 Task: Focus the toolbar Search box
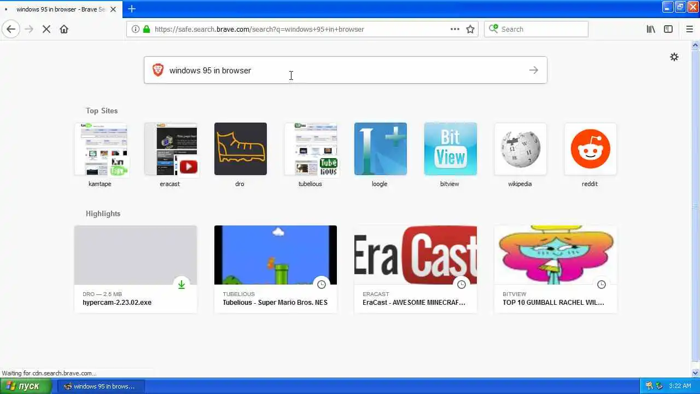click(x=536, y=29)
